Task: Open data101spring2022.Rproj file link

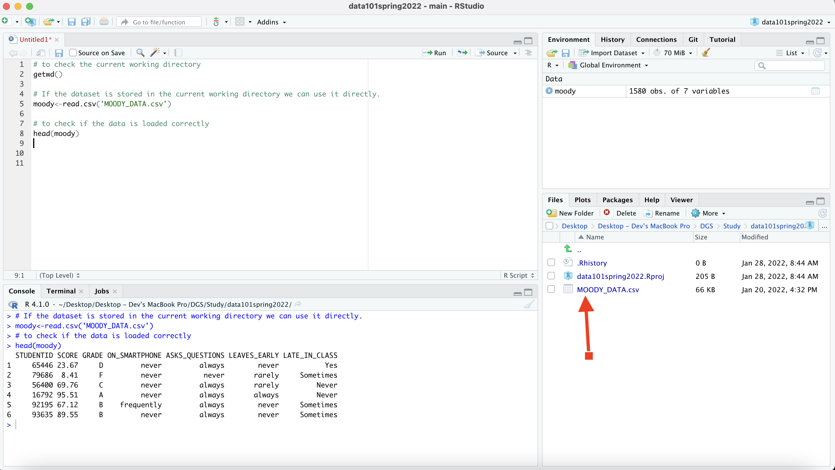Action: (x=620, y=276)
